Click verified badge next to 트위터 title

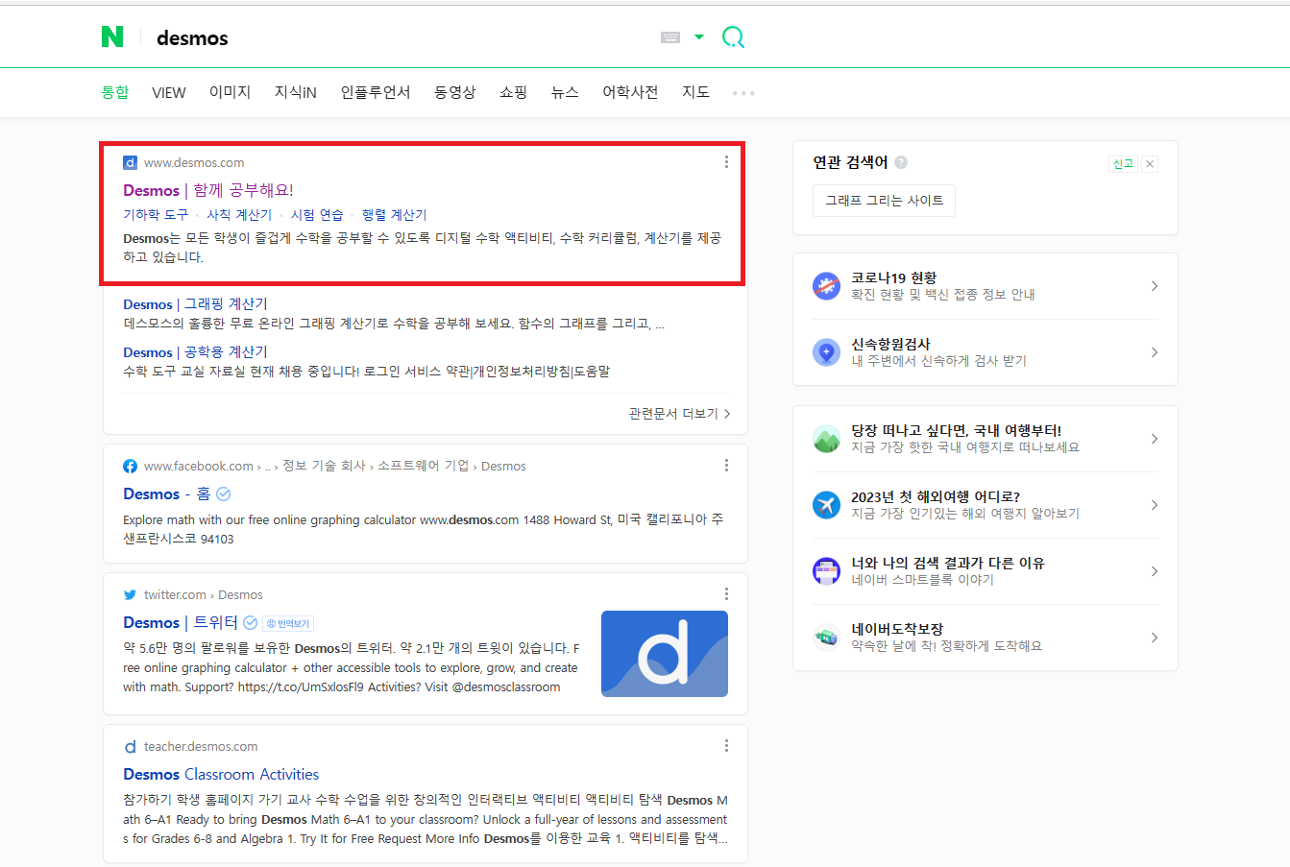tap(251, 623)
